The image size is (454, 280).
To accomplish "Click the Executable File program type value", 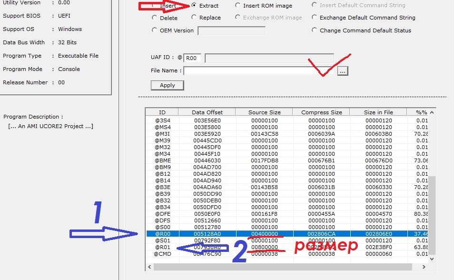I will point(78,56).
